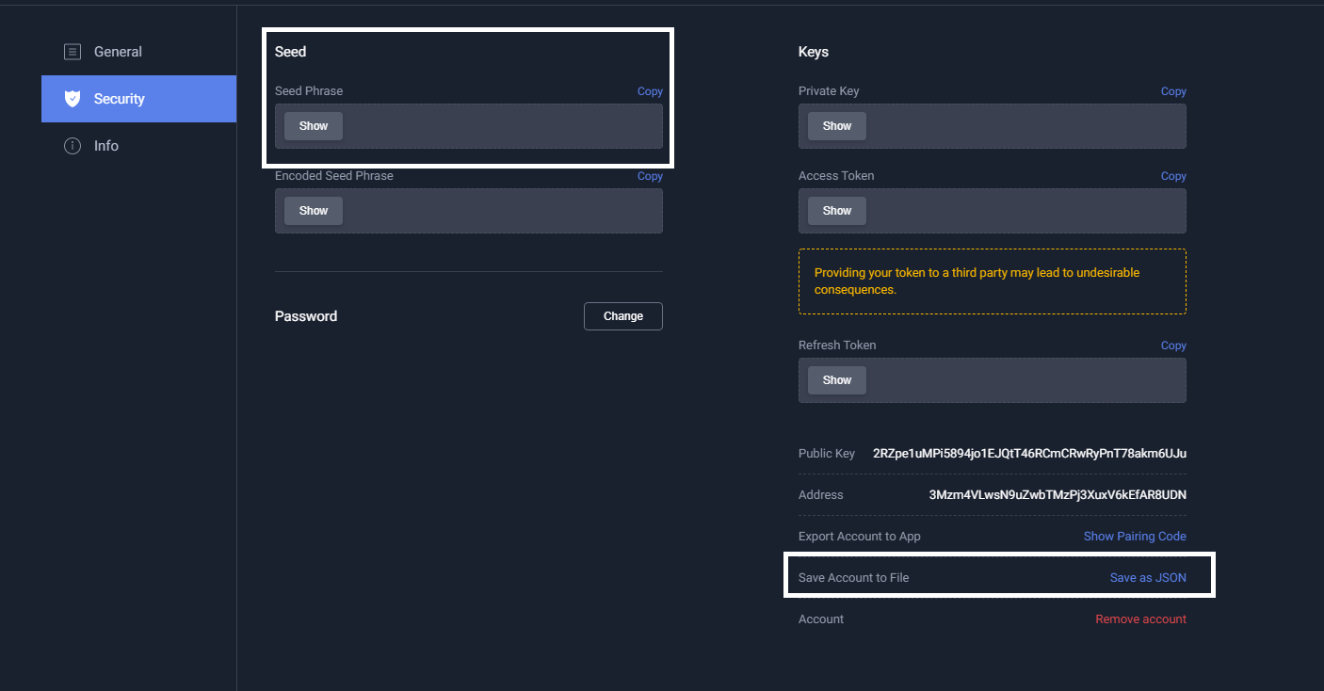Copy the Access Token
The image size is (1324, 691).
pos(1173,176)
